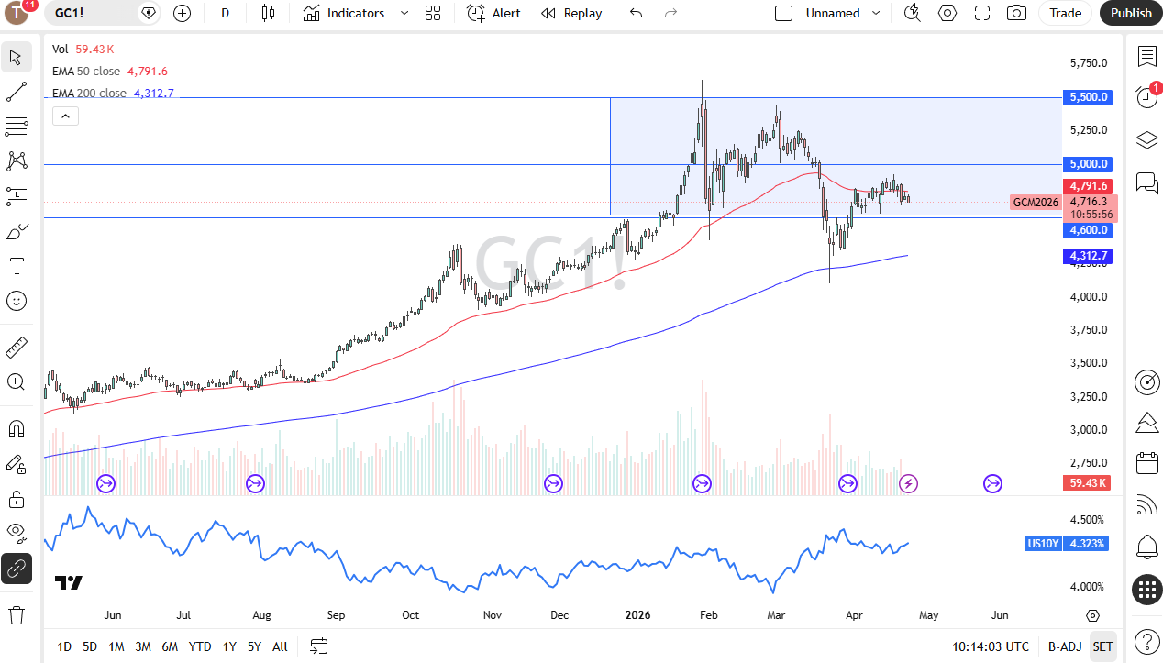Open the go-to-date calendar icon
The height and width of the screenshot is (663, 1163).
[318, 646]
